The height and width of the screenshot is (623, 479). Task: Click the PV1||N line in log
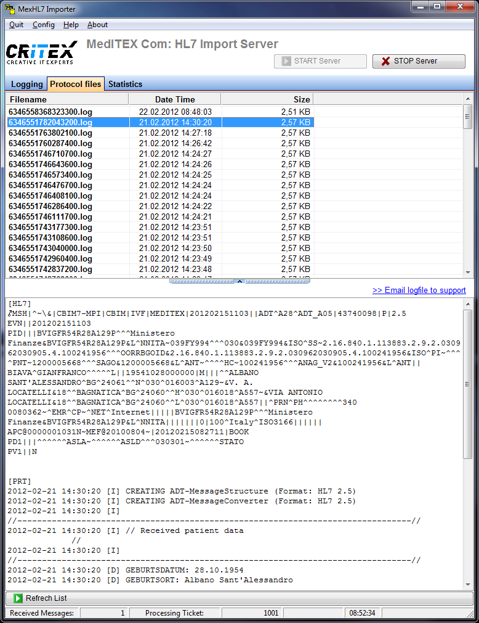pyautogui.click(x=22, y=452)
